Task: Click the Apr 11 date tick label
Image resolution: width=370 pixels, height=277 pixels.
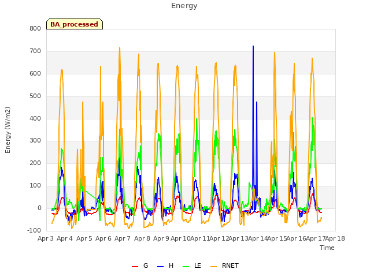Action: (200, 238)
